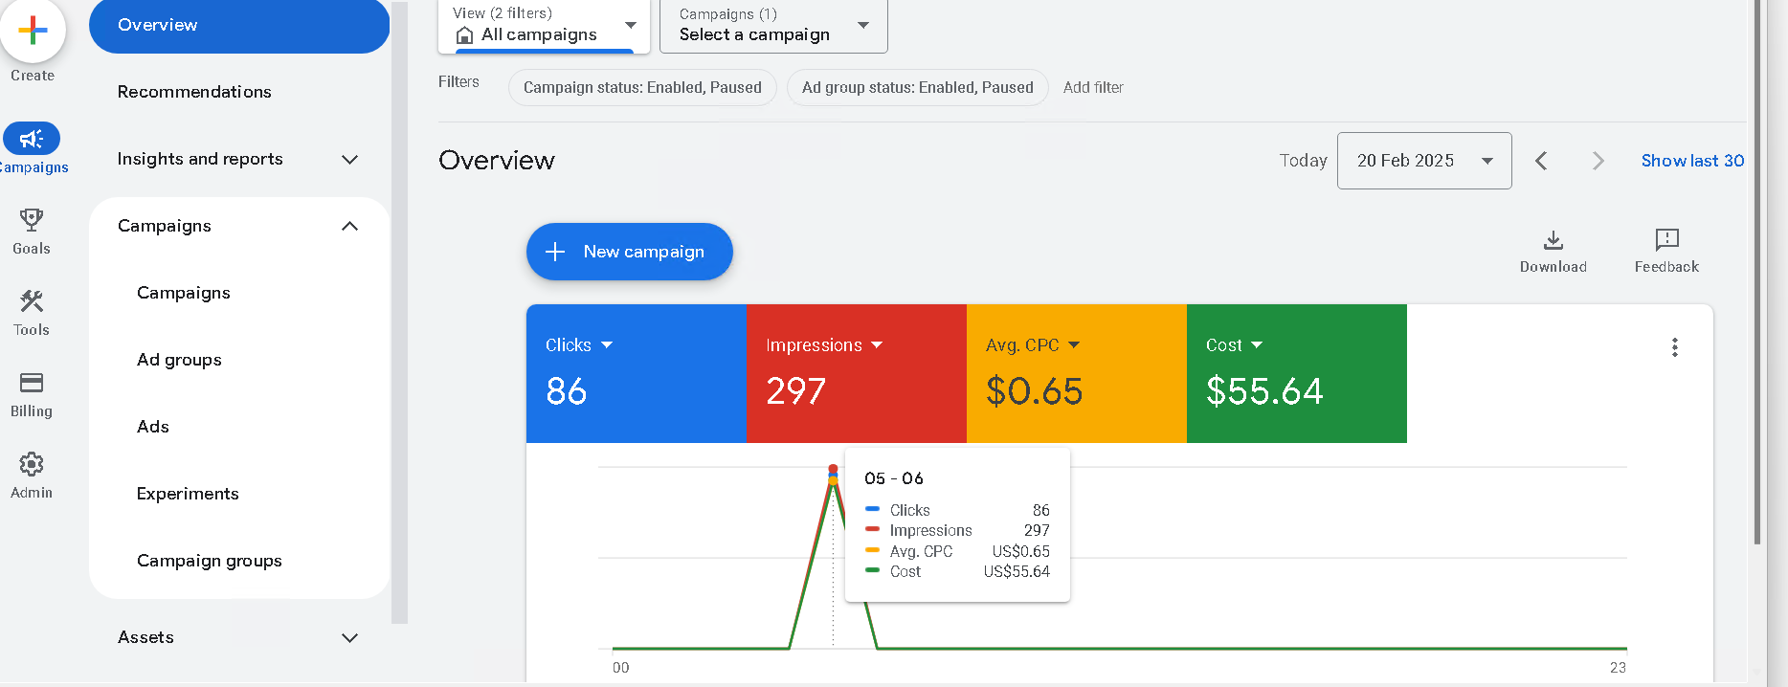Open the View All campaigns dropdown

544,26
